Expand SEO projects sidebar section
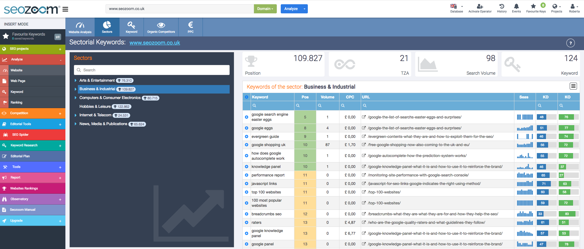Image resolution: width=584 pixels, height=249 pixels. click(60, 49)
